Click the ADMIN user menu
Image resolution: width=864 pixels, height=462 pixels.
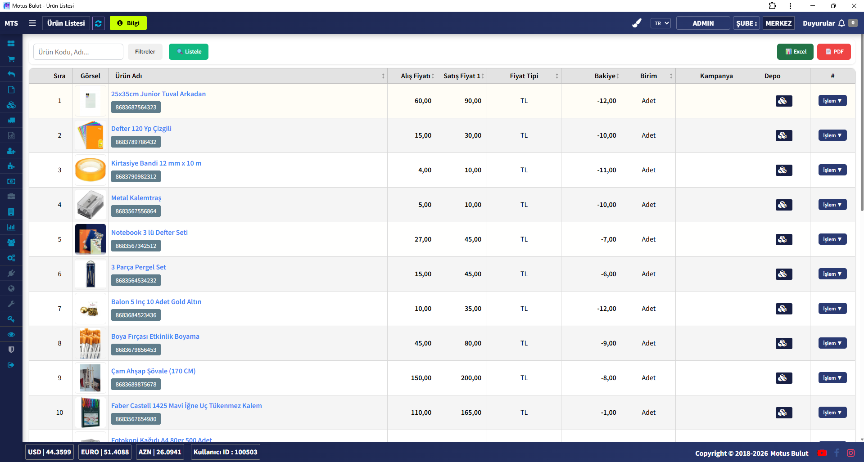point(703,23)
